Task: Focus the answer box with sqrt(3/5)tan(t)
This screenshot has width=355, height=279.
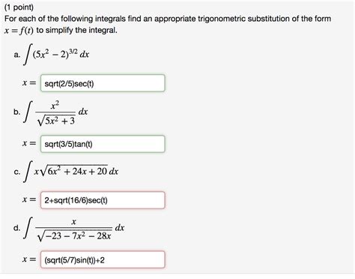Action: click(103, 144)
